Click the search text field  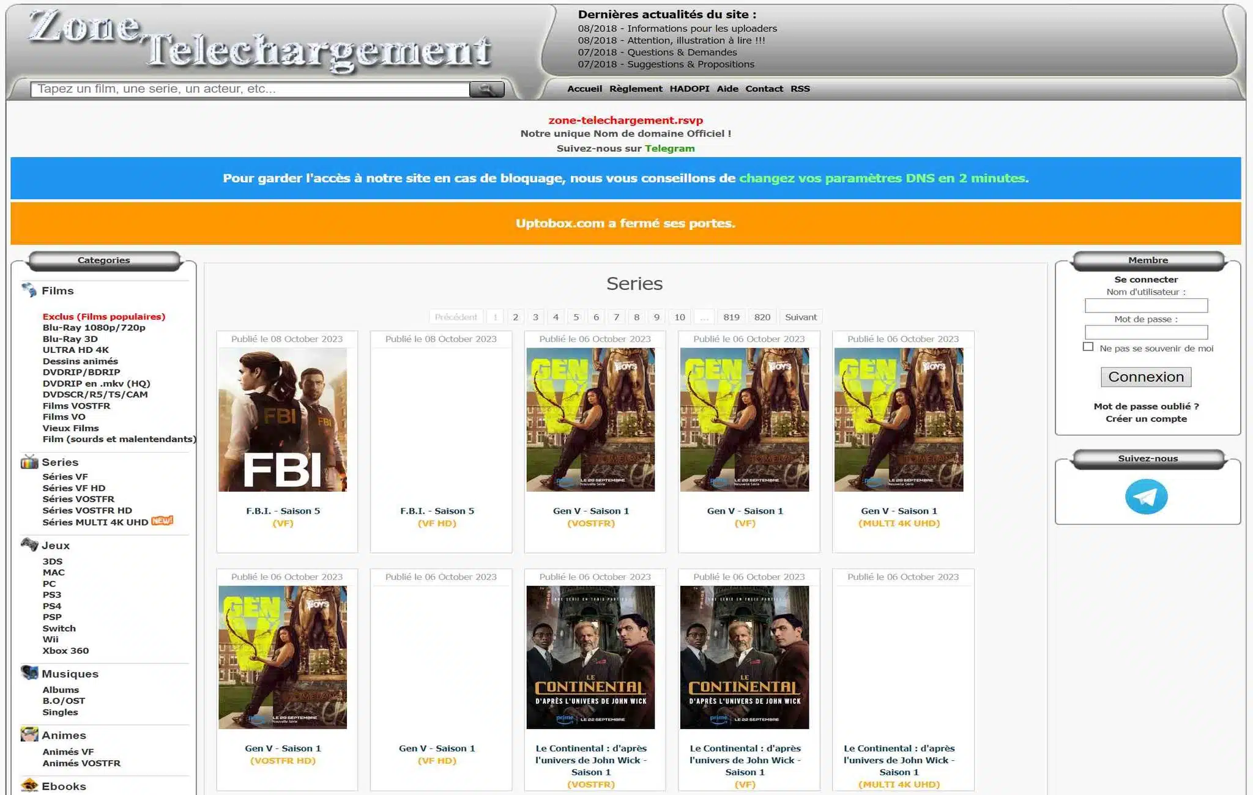click(x=250, y=89)
